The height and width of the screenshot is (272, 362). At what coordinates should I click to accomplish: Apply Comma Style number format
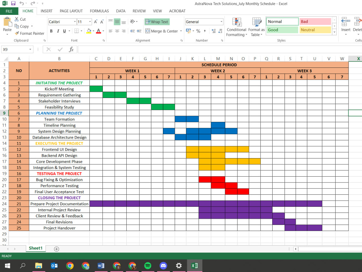pyautogui.click(x=205, y=31)
